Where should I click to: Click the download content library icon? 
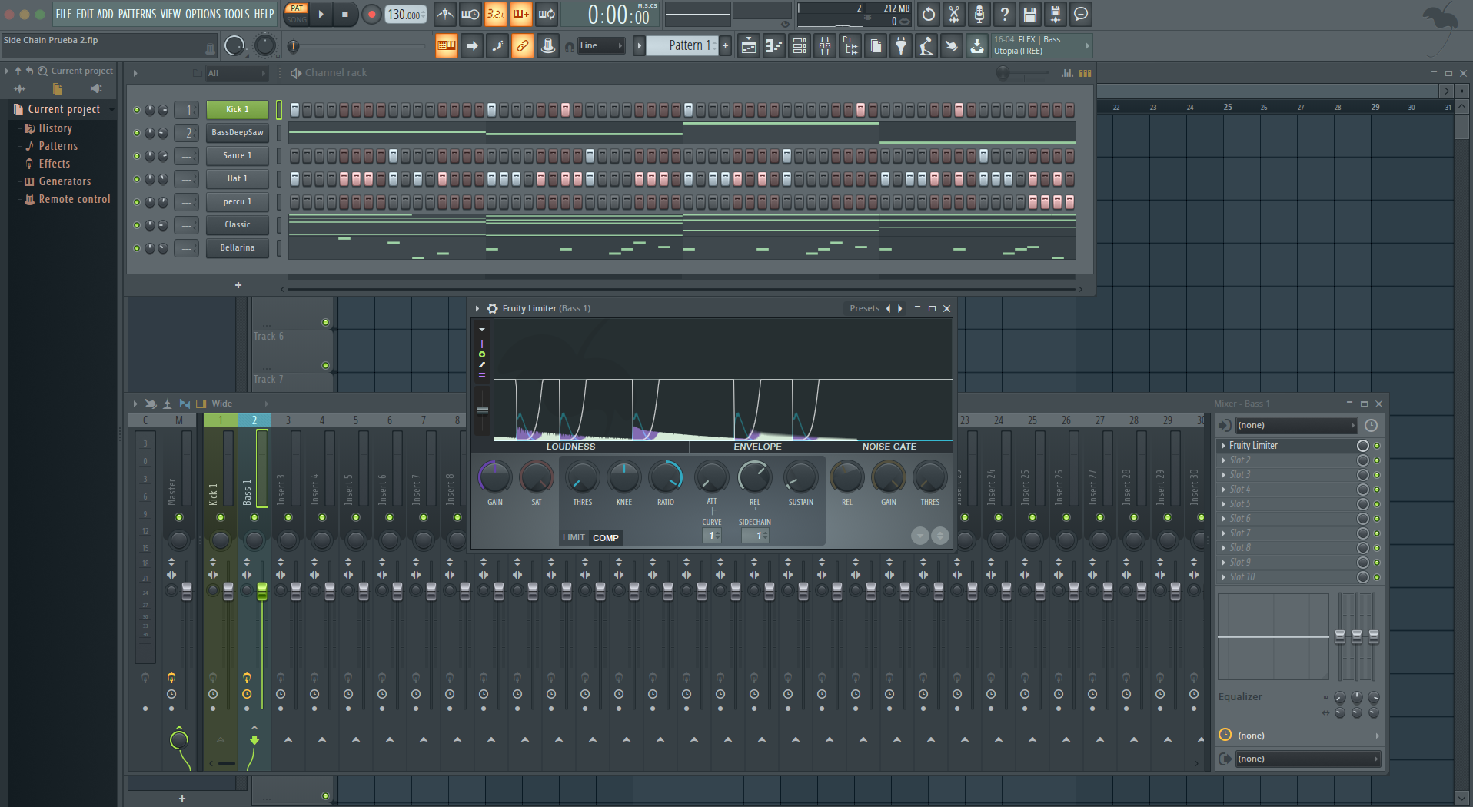click(x=977, y=46)
